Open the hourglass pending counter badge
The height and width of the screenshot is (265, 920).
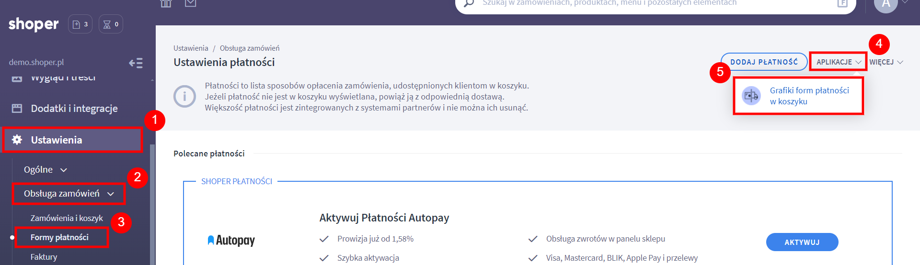(x=111, y=24)
